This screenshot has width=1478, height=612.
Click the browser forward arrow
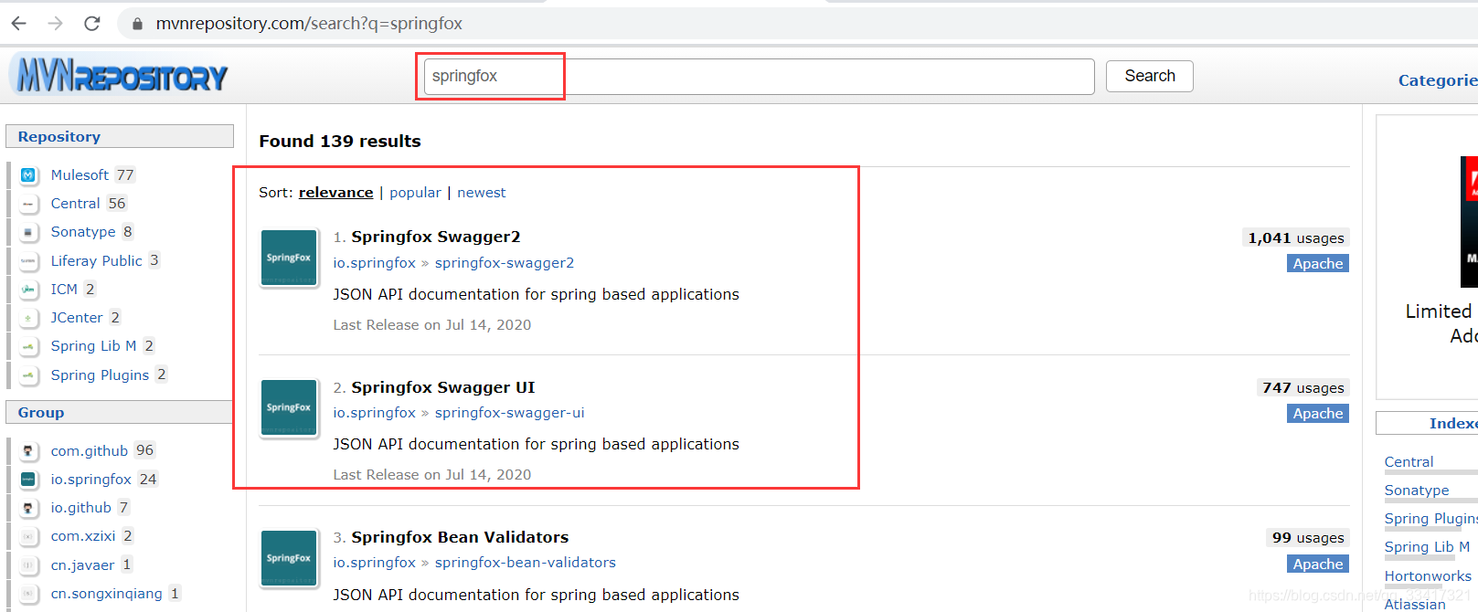[x=55, y=24]
